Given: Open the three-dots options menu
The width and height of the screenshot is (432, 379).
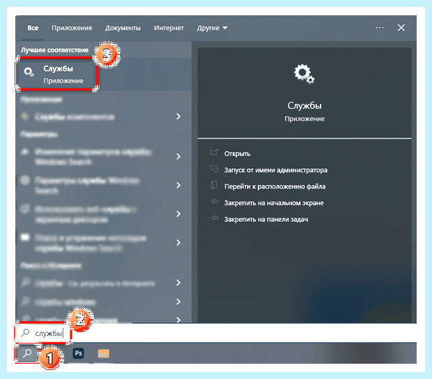Looking at the screenshot, I should [379, 28].
